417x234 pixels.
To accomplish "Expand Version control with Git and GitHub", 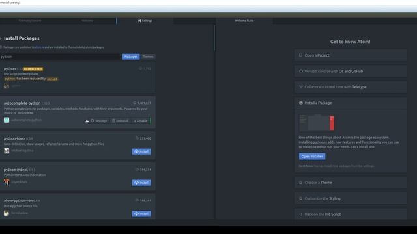I will pos(351,71).
